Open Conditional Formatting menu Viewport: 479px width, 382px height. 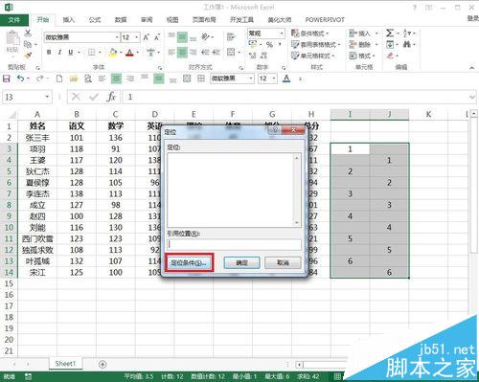309,34
